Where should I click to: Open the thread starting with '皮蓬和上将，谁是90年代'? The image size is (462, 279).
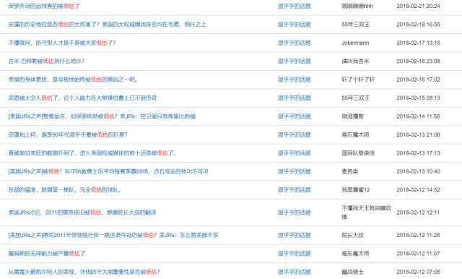(x=68, y=134)
